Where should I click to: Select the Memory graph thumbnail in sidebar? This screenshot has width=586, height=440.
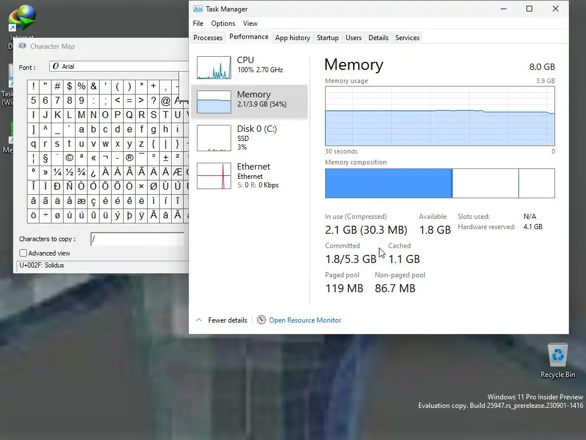coord(214,102)
